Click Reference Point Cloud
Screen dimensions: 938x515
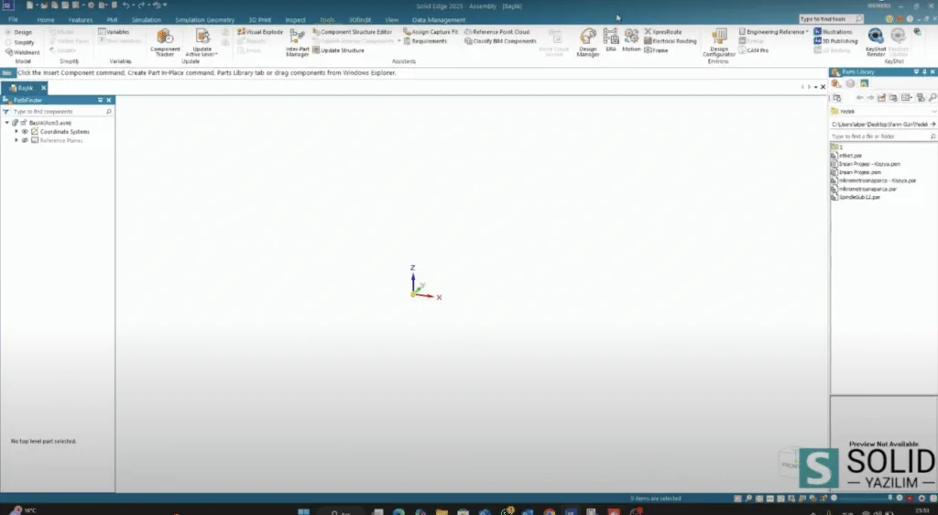tap(497, 32)
